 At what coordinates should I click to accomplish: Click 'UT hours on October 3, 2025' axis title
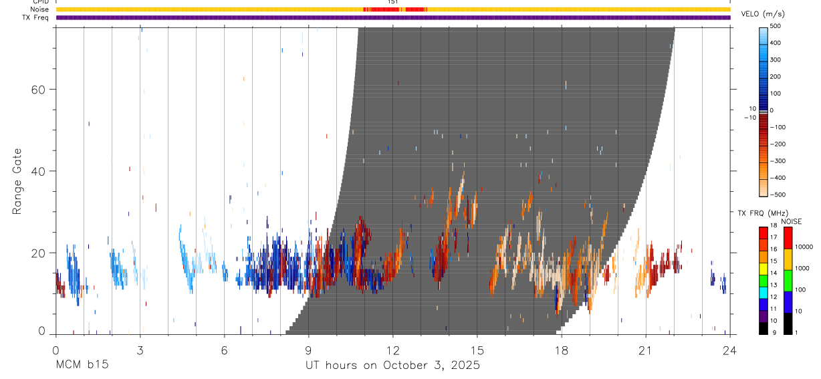pyautogui.click(x=393, y=366)
